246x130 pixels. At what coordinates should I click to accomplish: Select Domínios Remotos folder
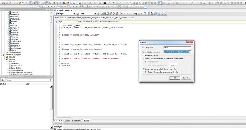(15, 53)
